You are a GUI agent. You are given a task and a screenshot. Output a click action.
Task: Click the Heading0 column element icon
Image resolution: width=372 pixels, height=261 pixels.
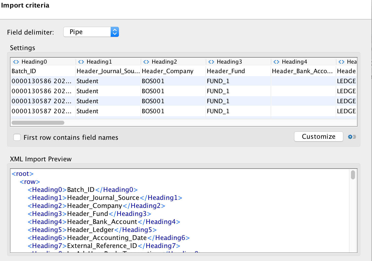(16, 62)
